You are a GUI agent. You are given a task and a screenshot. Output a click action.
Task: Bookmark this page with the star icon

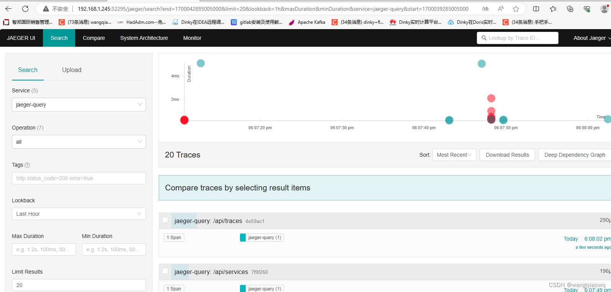click(516, 9)
